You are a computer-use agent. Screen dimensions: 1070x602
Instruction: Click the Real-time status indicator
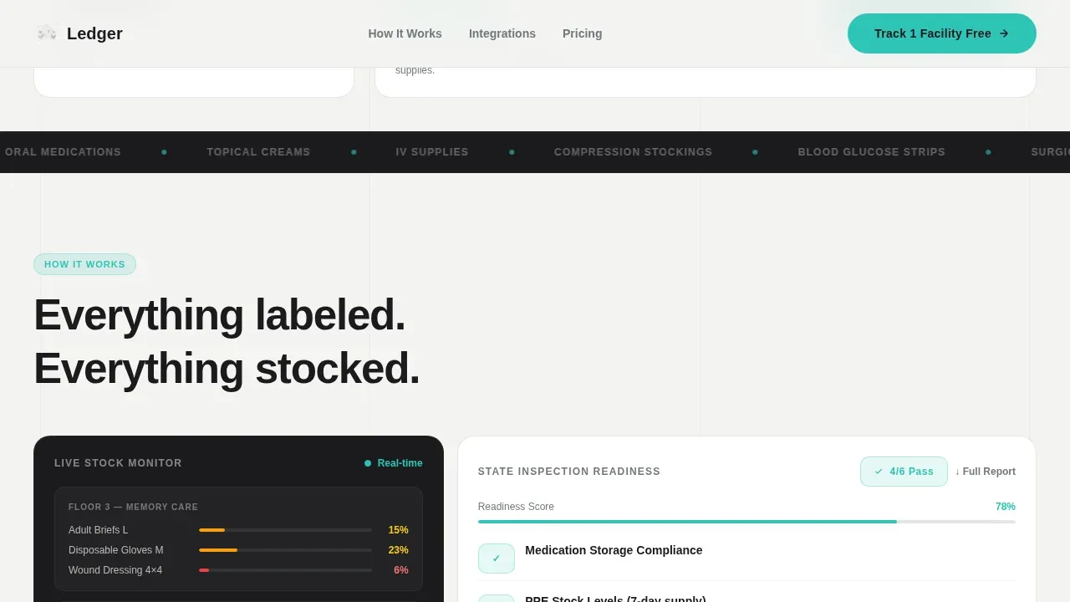click(x=393, y=463)
